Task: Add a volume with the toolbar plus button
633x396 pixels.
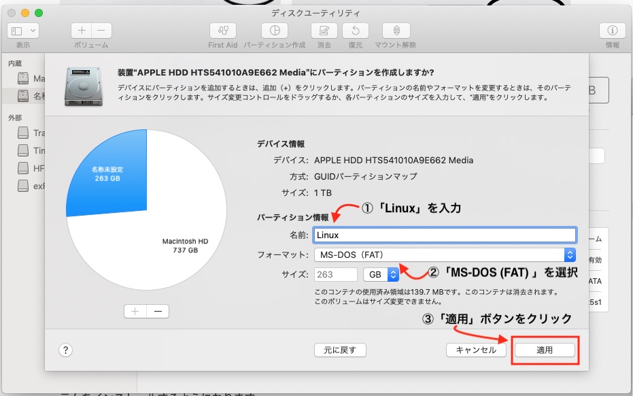Action: [82, 31]
